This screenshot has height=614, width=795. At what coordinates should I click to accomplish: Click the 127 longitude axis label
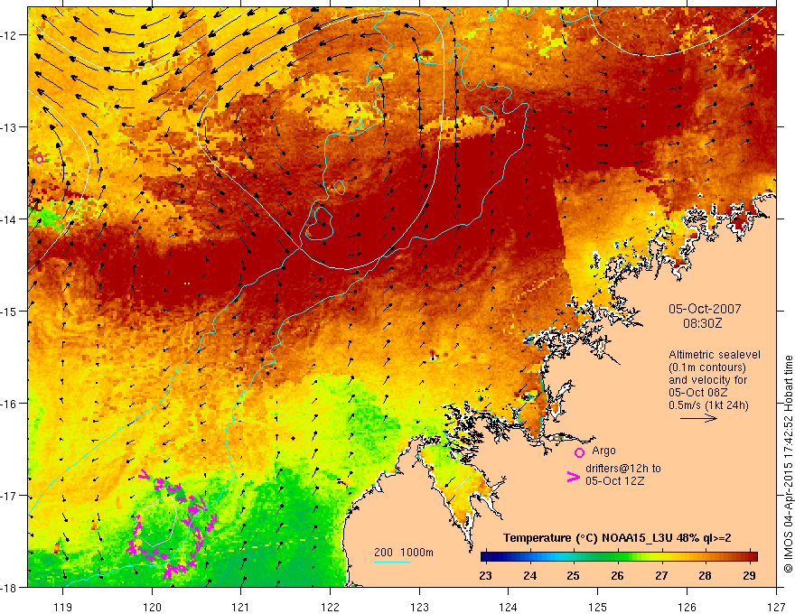pos(776,607)
